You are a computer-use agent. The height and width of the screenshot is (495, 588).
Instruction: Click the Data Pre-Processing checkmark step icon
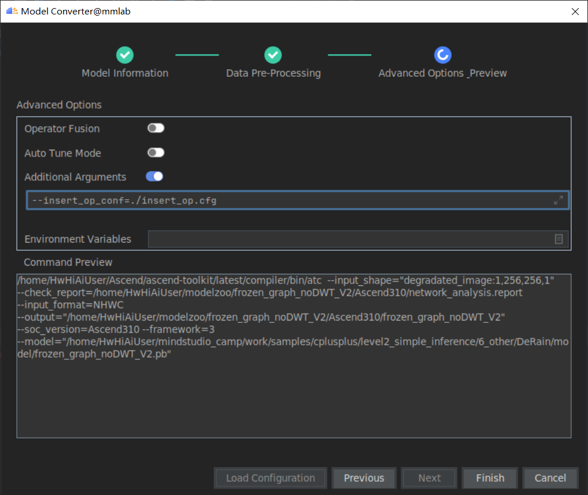click(x=273, y=55)
